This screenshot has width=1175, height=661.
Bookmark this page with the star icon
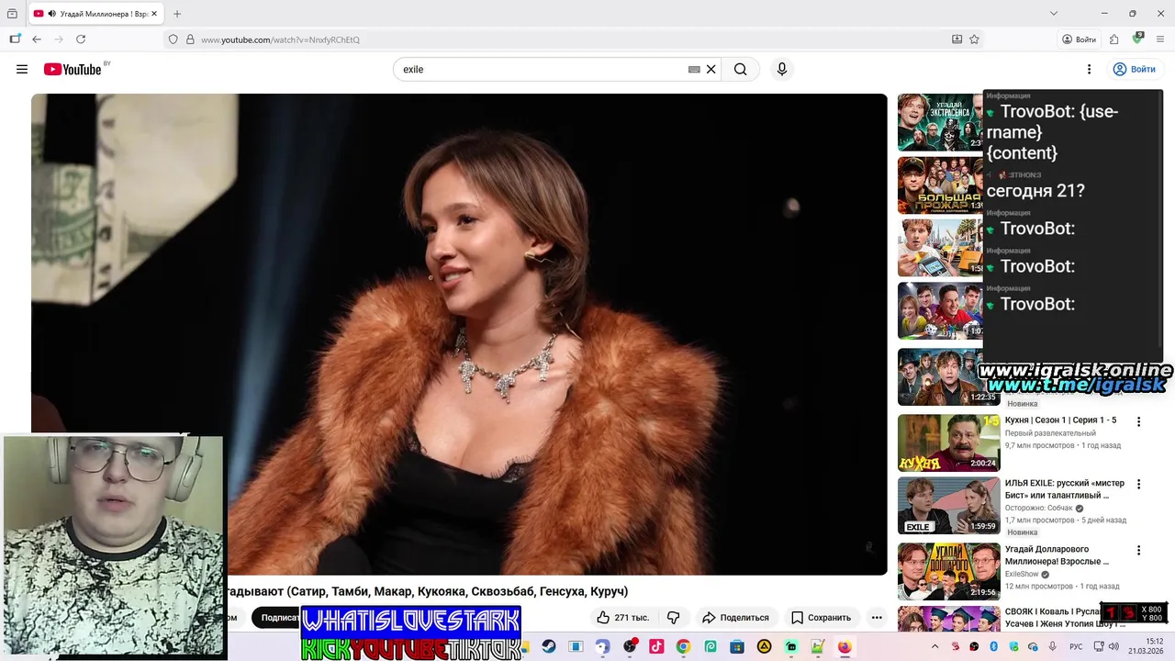(x=974, y=39)
